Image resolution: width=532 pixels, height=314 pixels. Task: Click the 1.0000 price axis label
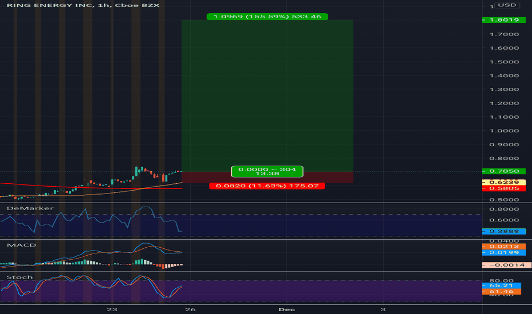(x=504, y=131)
